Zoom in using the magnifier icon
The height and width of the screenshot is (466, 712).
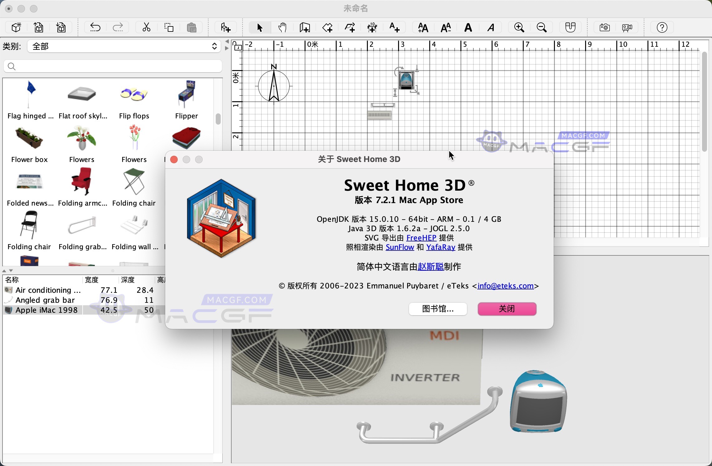(519, 27)
